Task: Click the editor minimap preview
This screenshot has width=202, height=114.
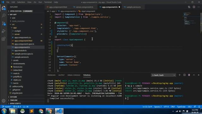Action: point(191,19)
